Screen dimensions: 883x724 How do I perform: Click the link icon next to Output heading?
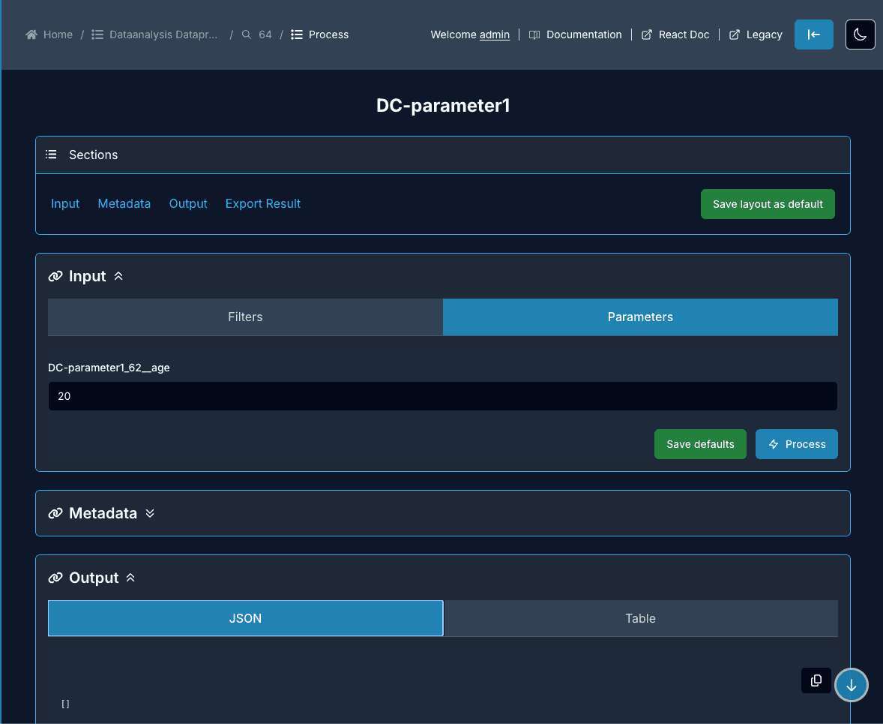55,578
